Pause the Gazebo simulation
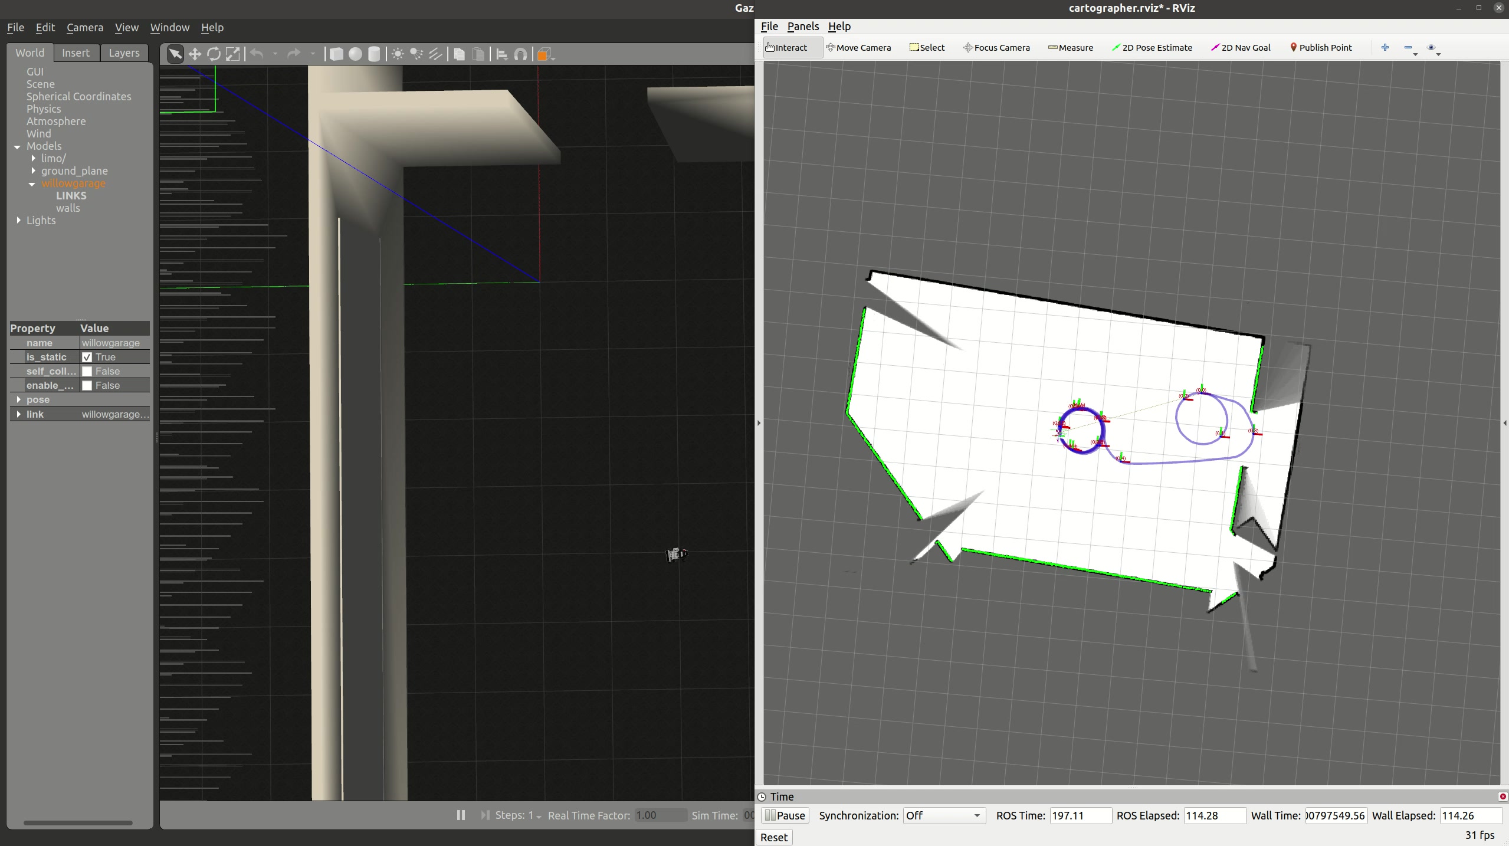 [x=461, y=815]
